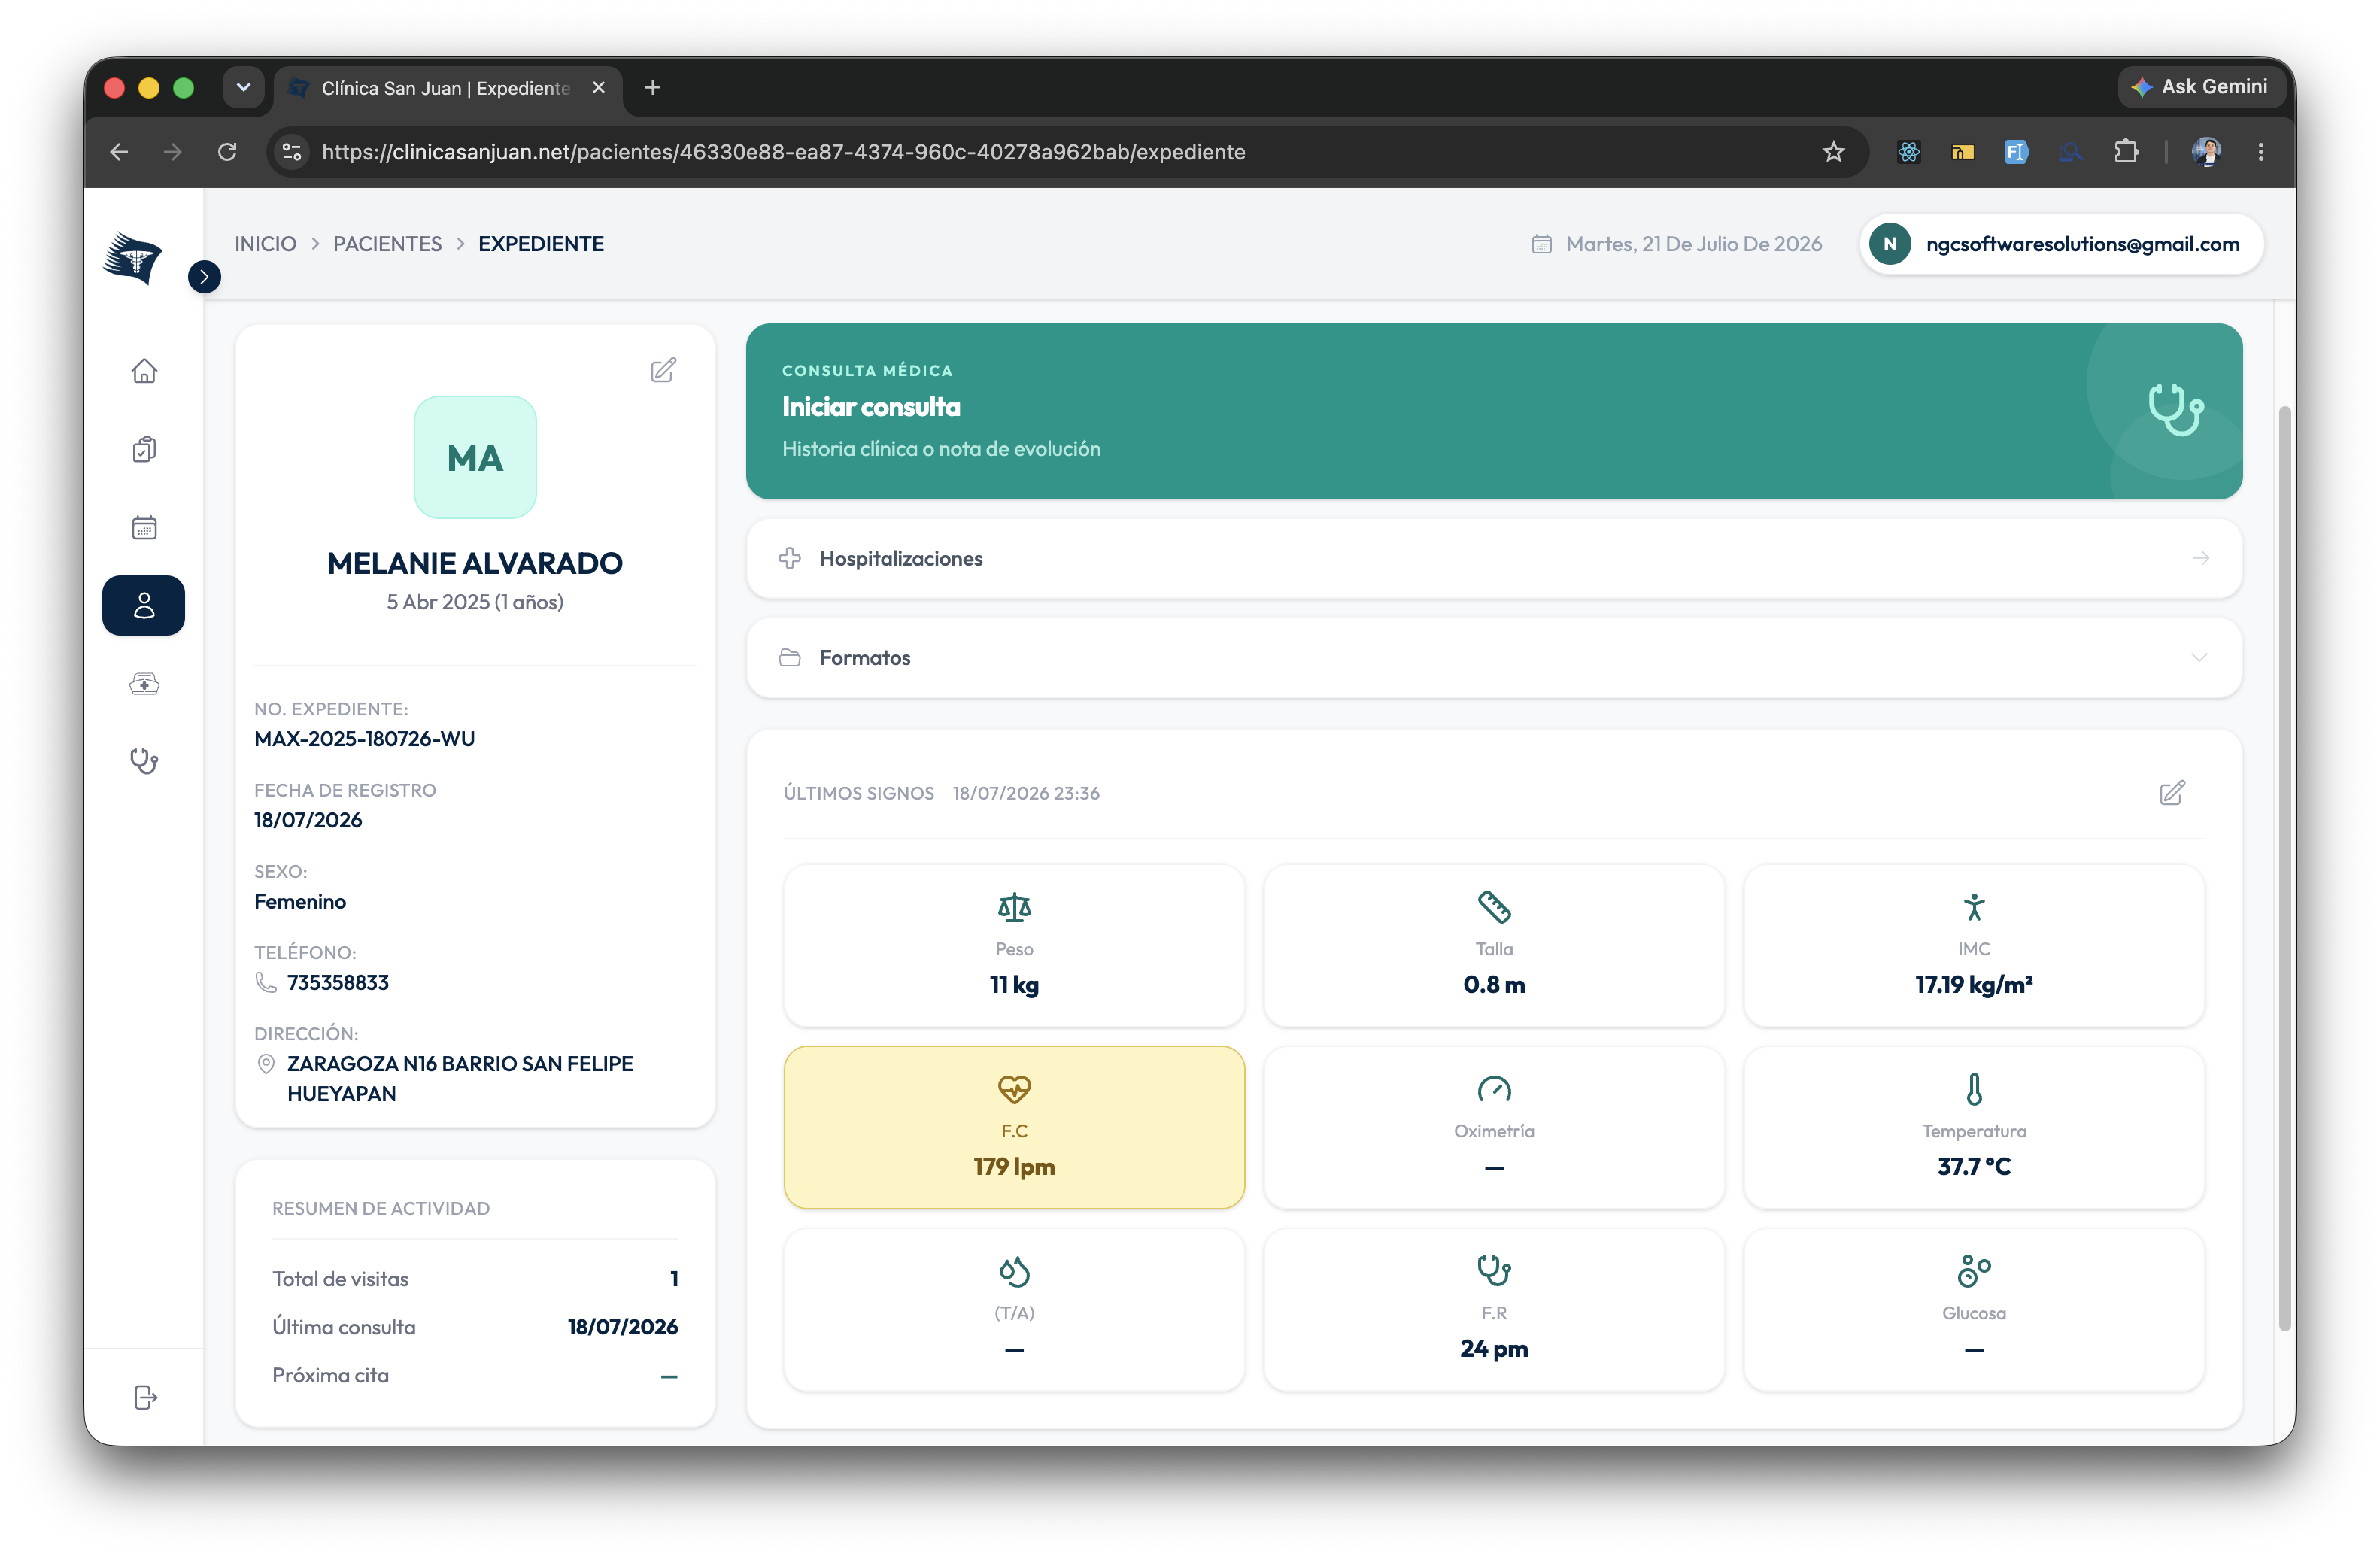The height and width of the screenshot is (1557, 2380).
Task: Open user account ngcsoftwaresolutions@gmail.com menu
Action: click(x=2061, y=244)
